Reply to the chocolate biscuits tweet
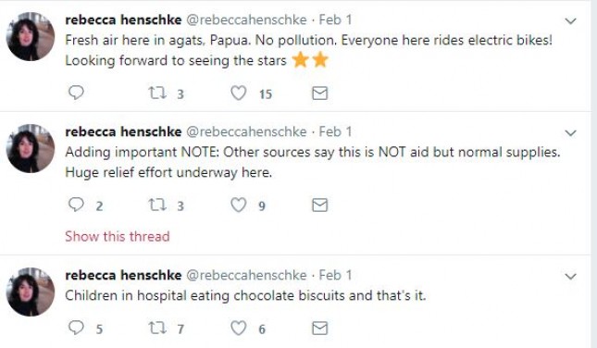This screenshot has height=348, width=597. click(x=76, y=328)
